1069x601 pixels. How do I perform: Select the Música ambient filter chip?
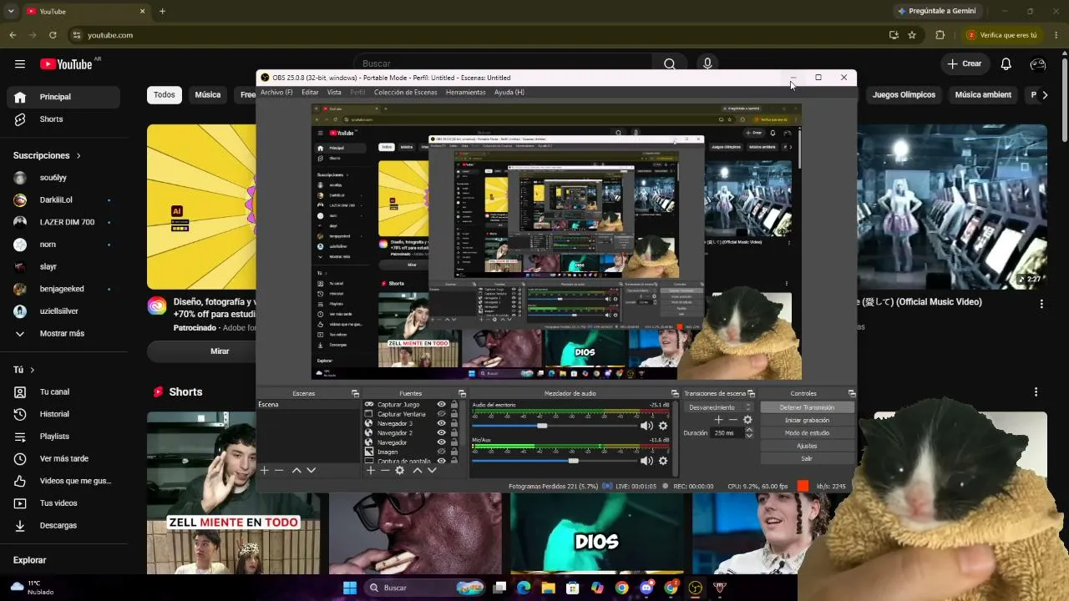983,95
